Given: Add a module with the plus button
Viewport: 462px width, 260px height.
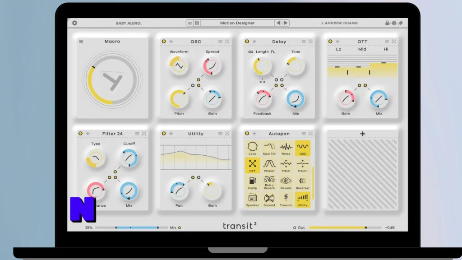Looking at the screenshot, I should [x=362, y=134].
